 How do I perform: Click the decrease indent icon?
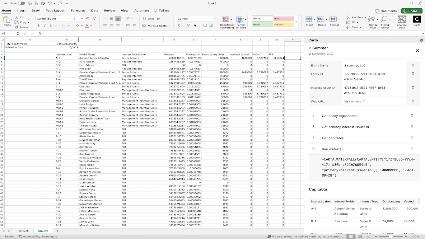(127, 26)
